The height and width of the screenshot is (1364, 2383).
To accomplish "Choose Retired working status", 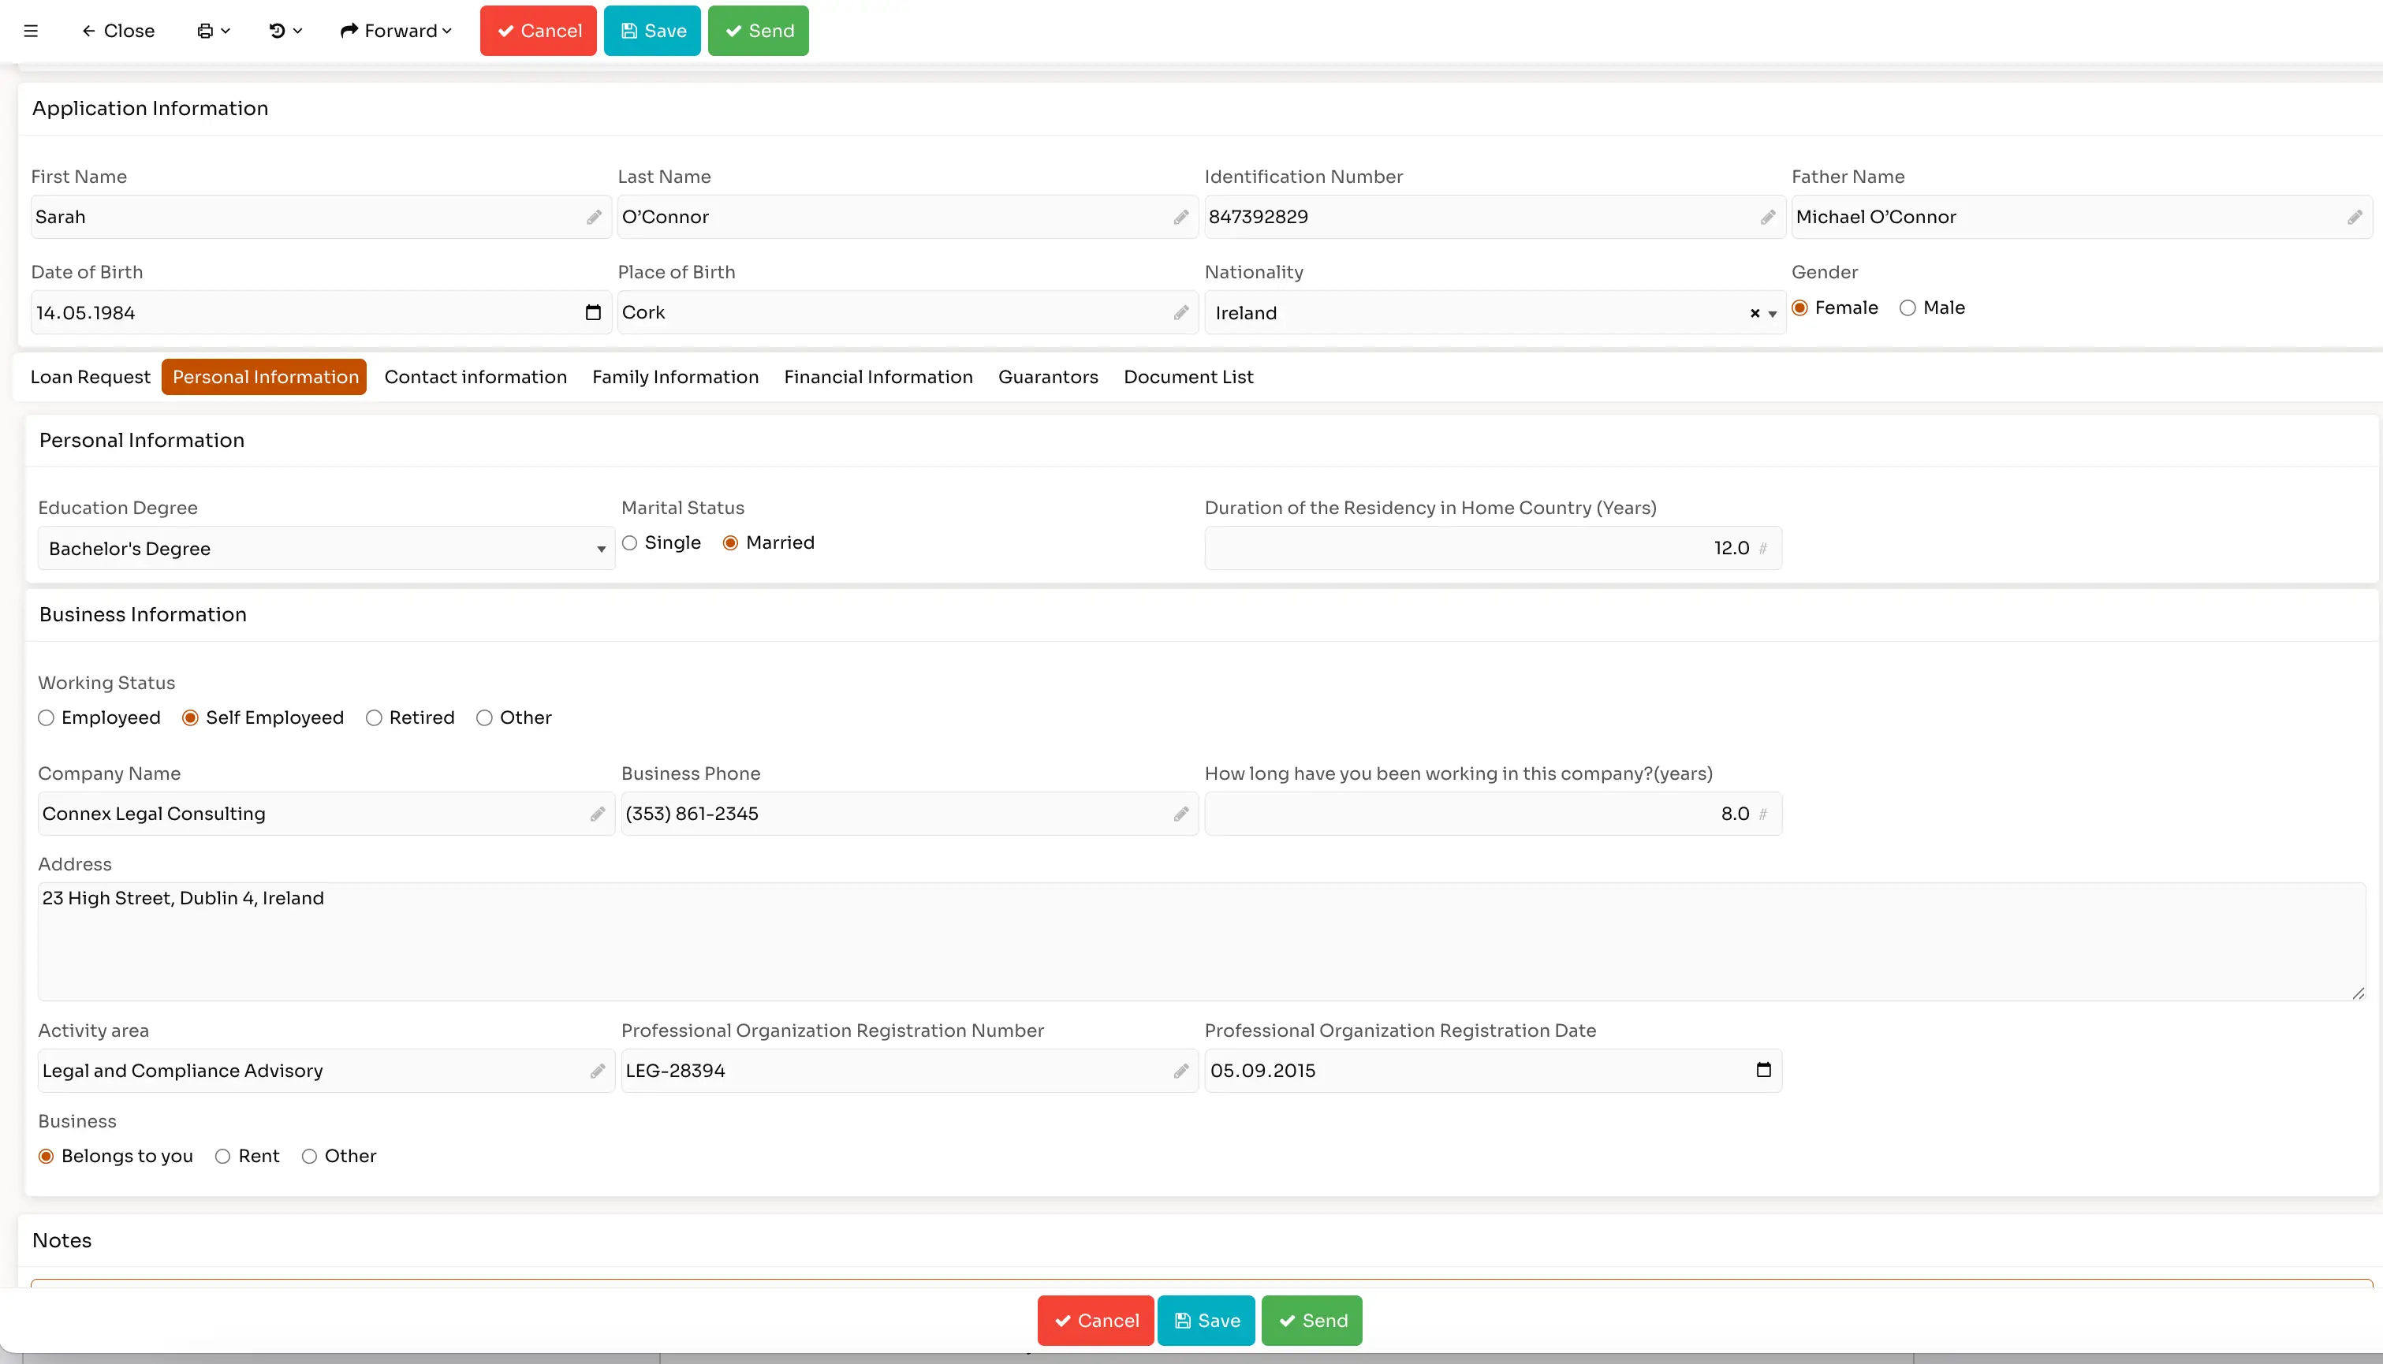I will (374, 717).
